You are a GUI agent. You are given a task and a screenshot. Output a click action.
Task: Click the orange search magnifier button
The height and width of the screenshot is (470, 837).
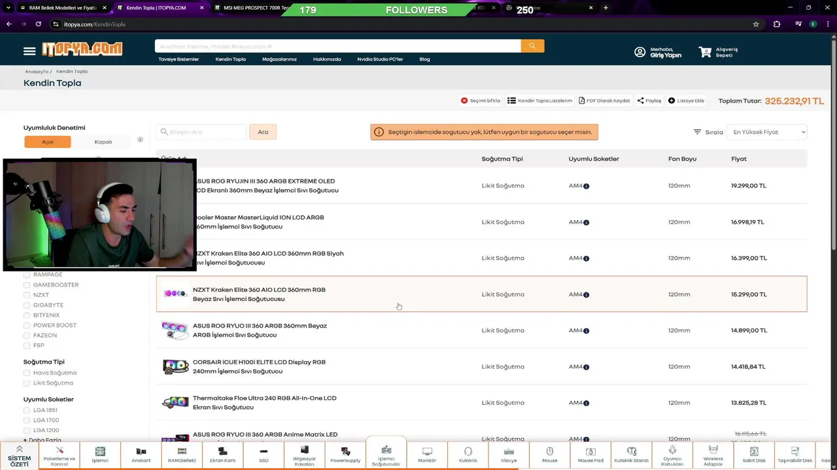pyautogui.click(x=532, y=46)
